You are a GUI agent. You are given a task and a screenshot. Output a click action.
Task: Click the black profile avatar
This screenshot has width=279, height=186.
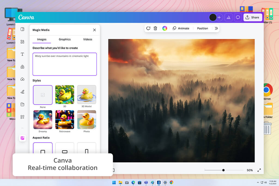213,17
